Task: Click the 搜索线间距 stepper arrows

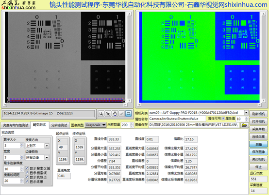Action: [x=22, y=180]
